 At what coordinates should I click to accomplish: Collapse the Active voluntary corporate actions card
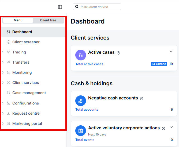(x=171, y=127)
